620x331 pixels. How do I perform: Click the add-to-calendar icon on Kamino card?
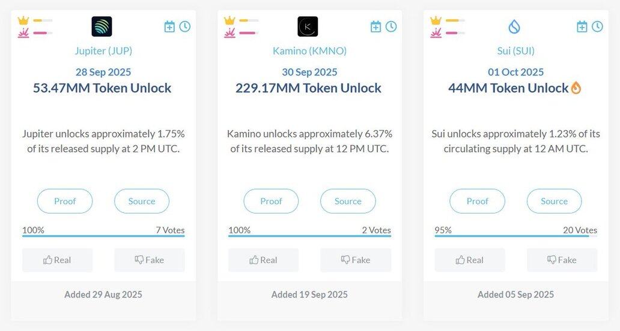click(375, 26)
